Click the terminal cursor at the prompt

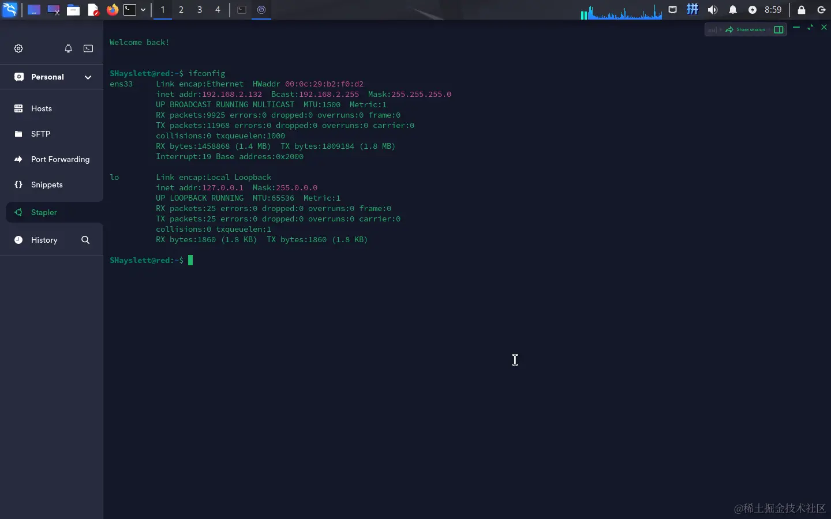(x=190, y=260)
